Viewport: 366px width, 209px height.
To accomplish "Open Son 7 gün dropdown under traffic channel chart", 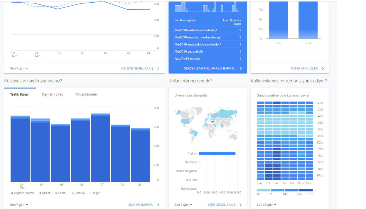I will pyautogui.click(x=19, y=205).
